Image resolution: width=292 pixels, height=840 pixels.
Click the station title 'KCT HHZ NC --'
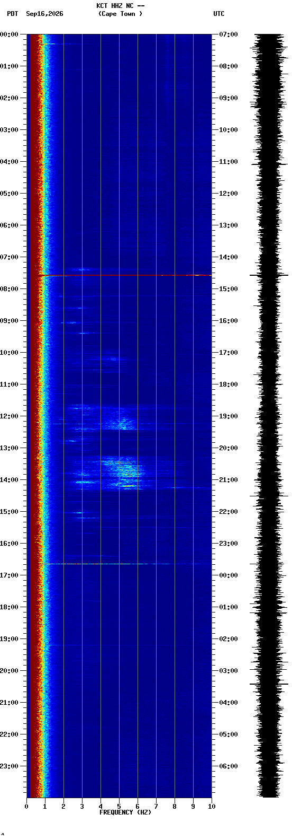pyautogui.click(x=120, y=6)
